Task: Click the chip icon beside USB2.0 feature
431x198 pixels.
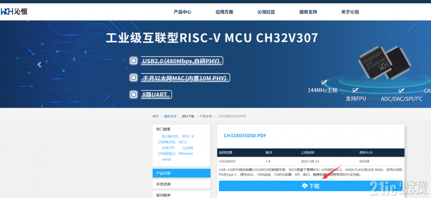Action: click(133, 60)
